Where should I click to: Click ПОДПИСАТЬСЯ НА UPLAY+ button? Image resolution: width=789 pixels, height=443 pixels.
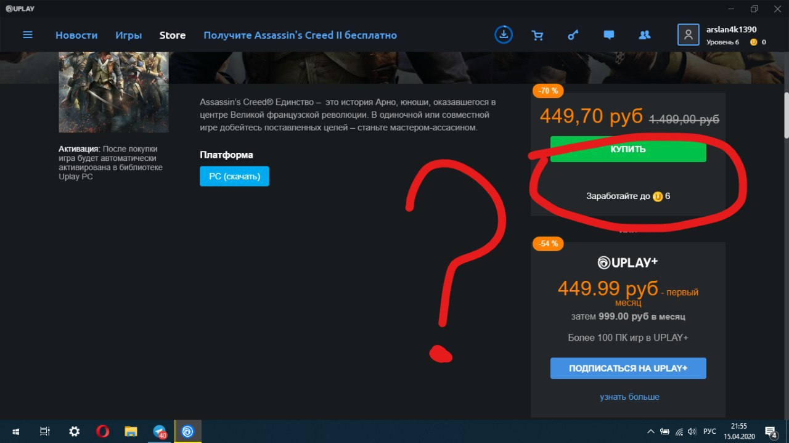pos(628,368)
